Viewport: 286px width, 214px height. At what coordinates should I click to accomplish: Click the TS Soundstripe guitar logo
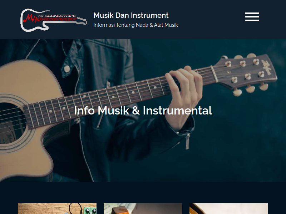(53, 20)
